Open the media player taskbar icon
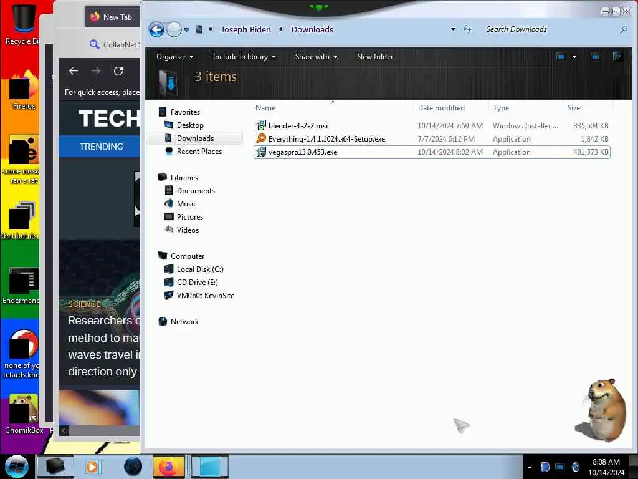638x479 pixels. [92, 467]
